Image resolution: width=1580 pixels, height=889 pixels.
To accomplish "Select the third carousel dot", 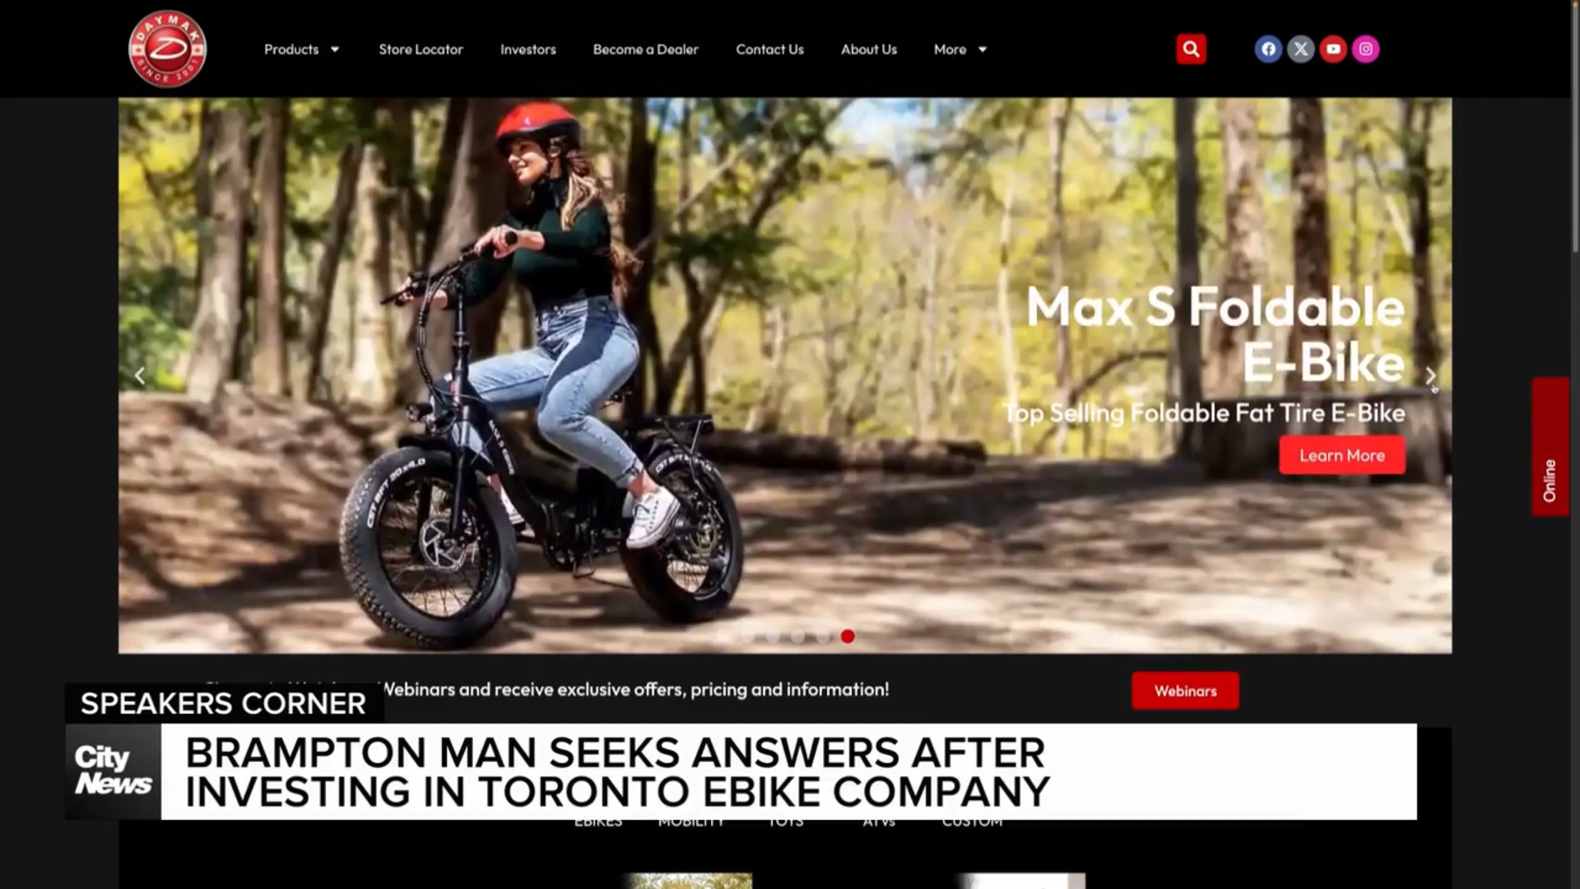I will (x=773, y=636).
